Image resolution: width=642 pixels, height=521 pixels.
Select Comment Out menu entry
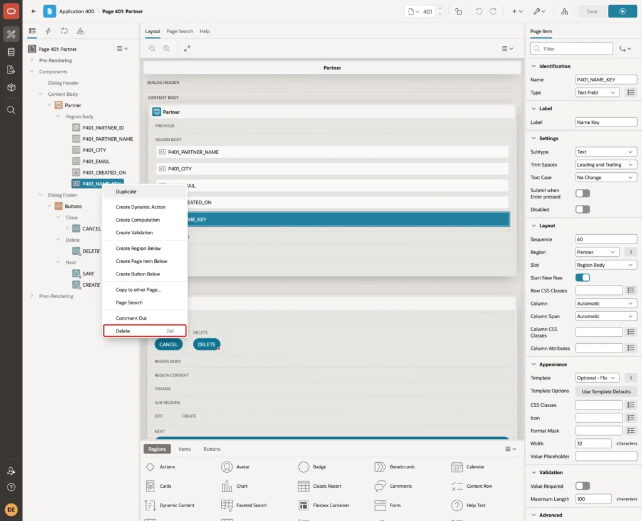coord(145,317)
